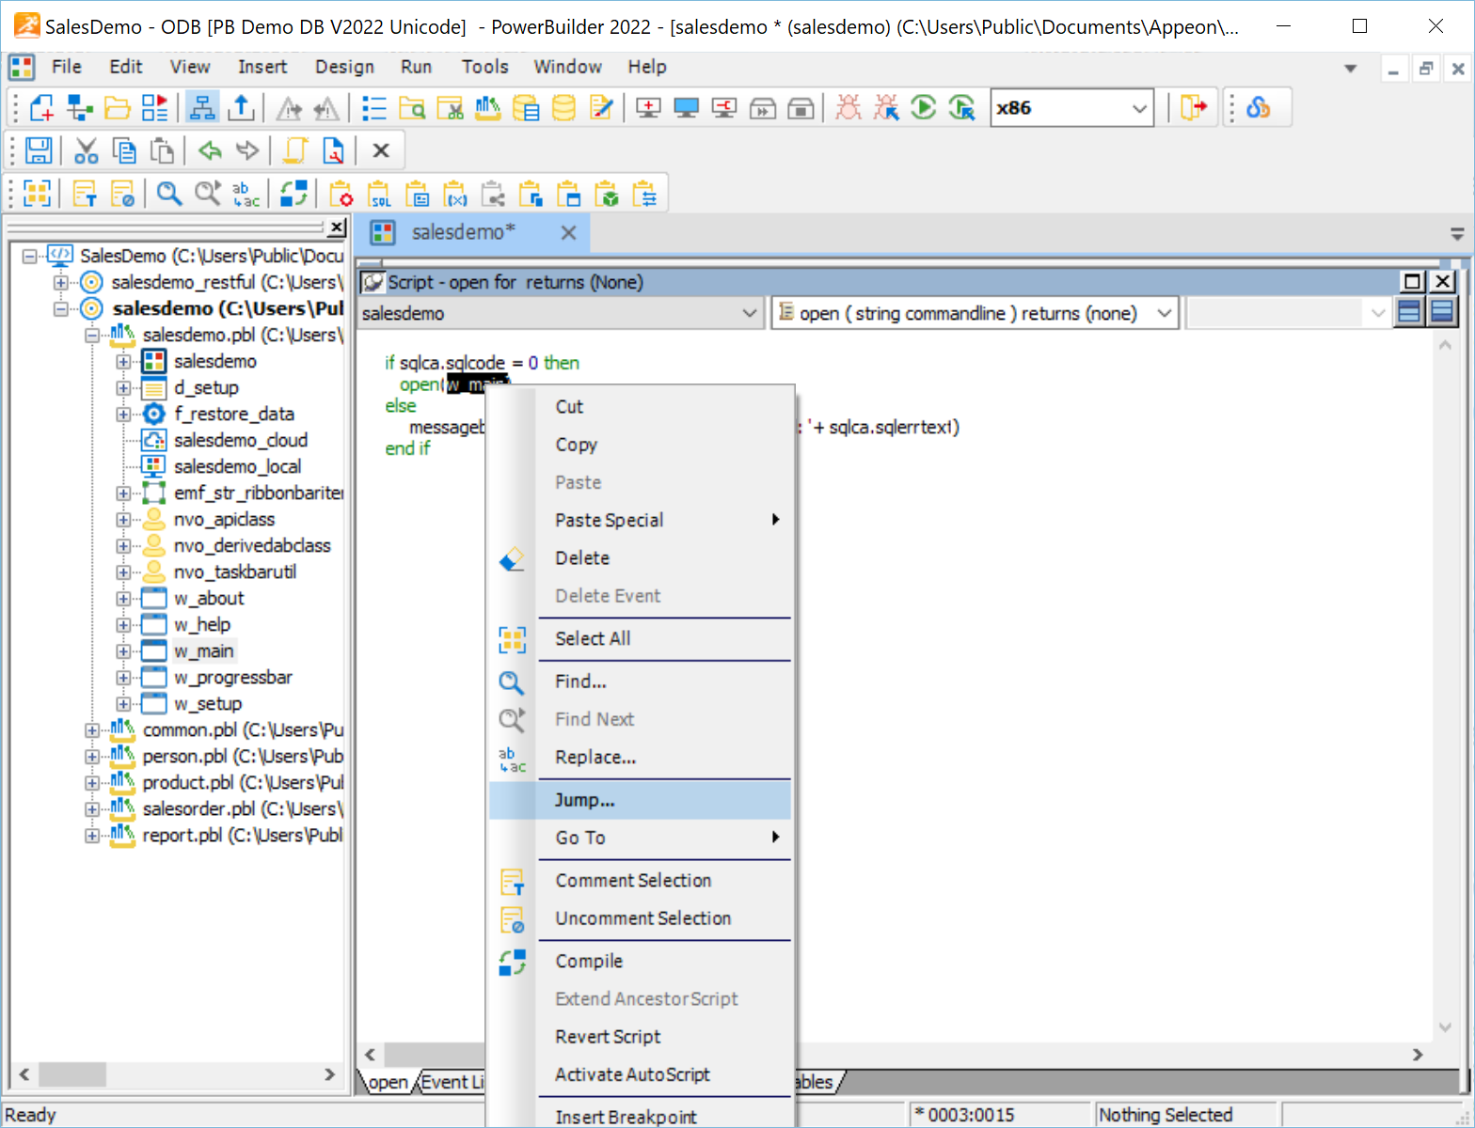Image resolution: width=1475 pixels, height=1128 pixels.
Task: Toggle the Output window toolbar button
Action: point(241,108)
